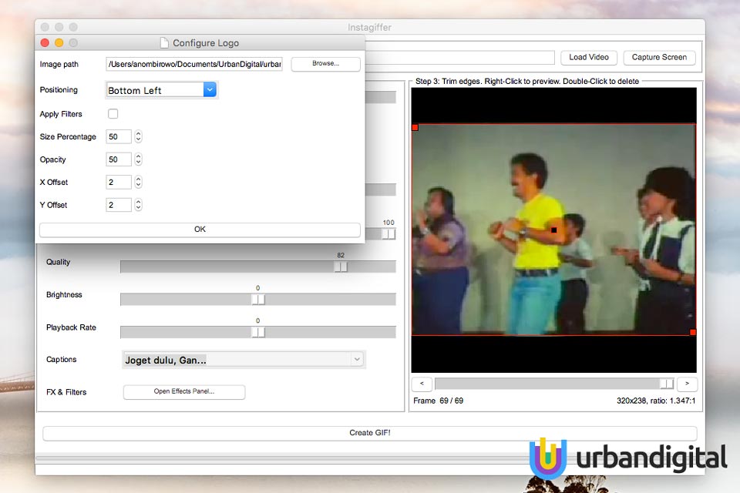Click the Instagiffer window title
This screenshot has width=740, height=493.
369,28
